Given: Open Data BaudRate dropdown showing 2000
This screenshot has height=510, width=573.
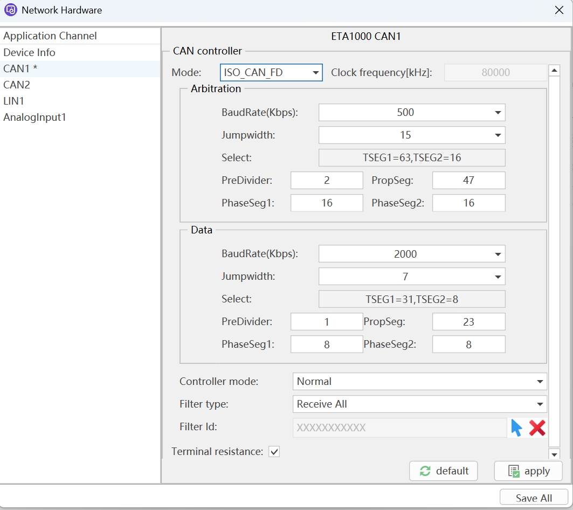Looking at the screenshot, I should click(412, 254).
